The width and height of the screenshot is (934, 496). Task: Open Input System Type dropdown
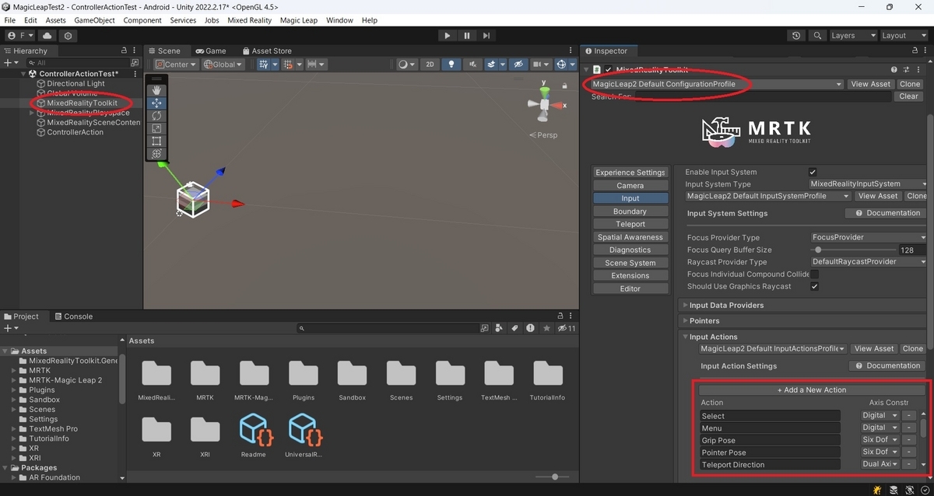pyautogui.click(x=868, y=184)
